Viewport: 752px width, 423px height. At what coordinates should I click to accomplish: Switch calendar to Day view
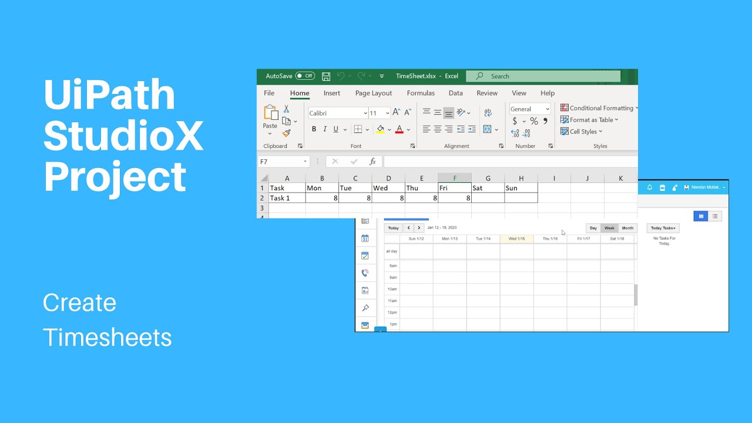(x=593, y=228)
